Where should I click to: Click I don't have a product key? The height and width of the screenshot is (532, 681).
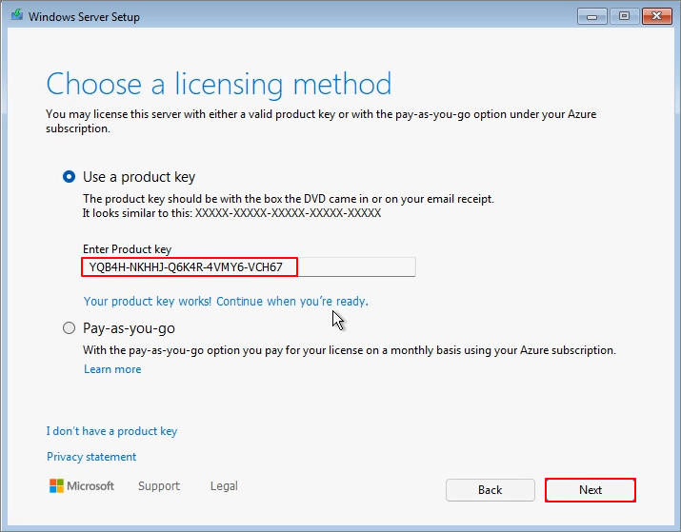(111, 431)
